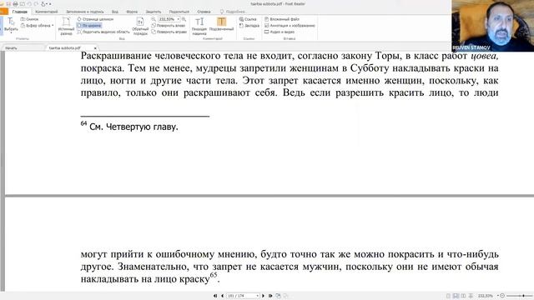Activate the Подсвеченный highlight tool
The image size is (534, 300).
(x=221, y=24)
